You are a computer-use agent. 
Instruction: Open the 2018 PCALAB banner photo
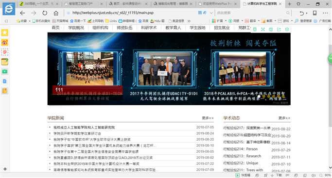tap(243, 68)
